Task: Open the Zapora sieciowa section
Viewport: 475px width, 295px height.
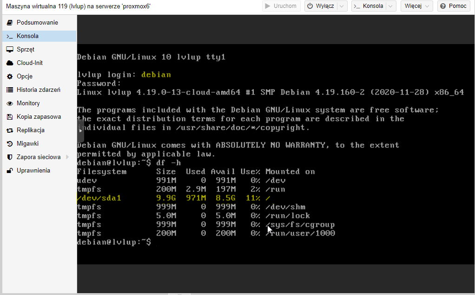Action: [x=39, y=157]
